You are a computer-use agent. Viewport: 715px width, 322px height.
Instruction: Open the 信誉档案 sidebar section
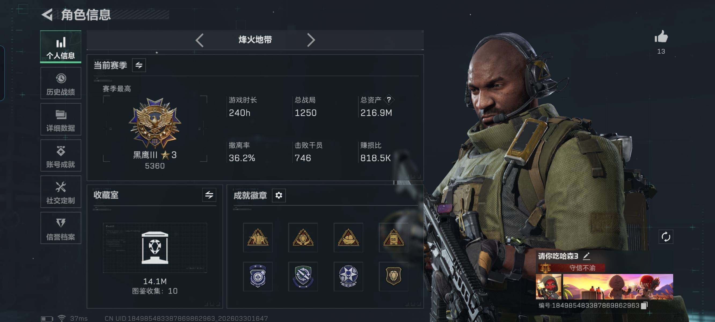pos(61,228)
